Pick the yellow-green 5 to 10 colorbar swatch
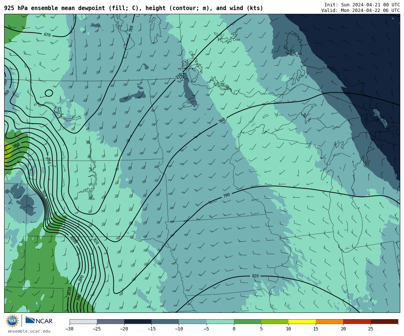 (x=275, y=321)
